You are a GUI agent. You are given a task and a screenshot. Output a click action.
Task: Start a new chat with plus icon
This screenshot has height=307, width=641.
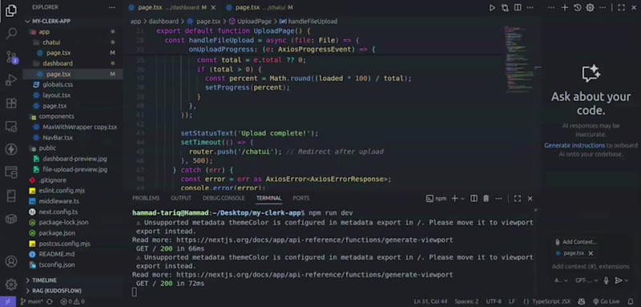(x=565, y=8)
